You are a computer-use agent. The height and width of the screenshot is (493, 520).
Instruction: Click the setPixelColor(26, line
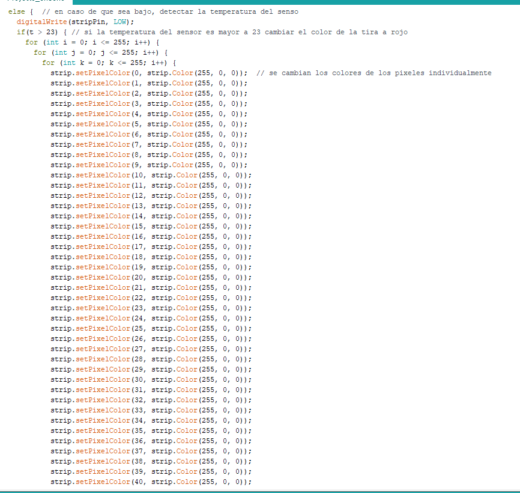[151, 339]
